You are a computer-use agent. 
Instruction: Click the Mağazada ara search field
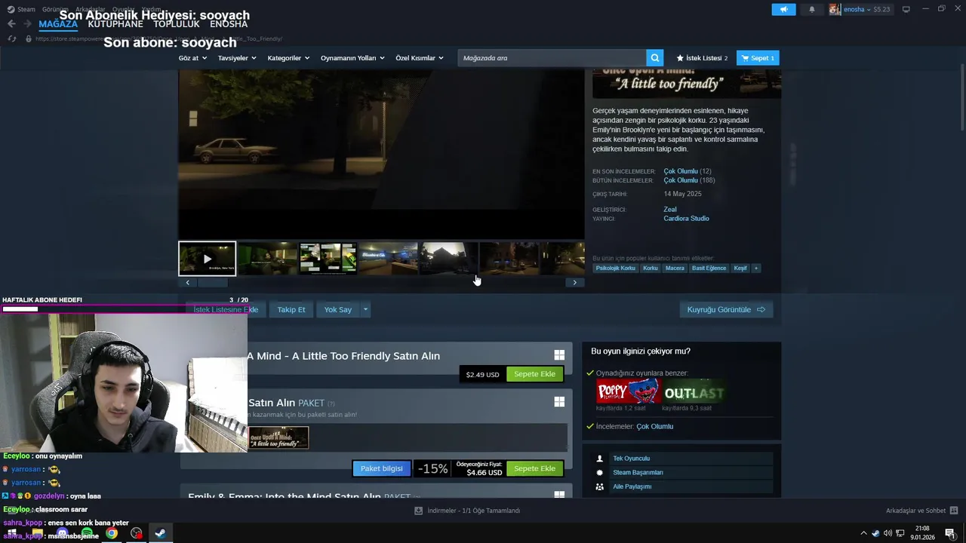[x=552, y=57]
